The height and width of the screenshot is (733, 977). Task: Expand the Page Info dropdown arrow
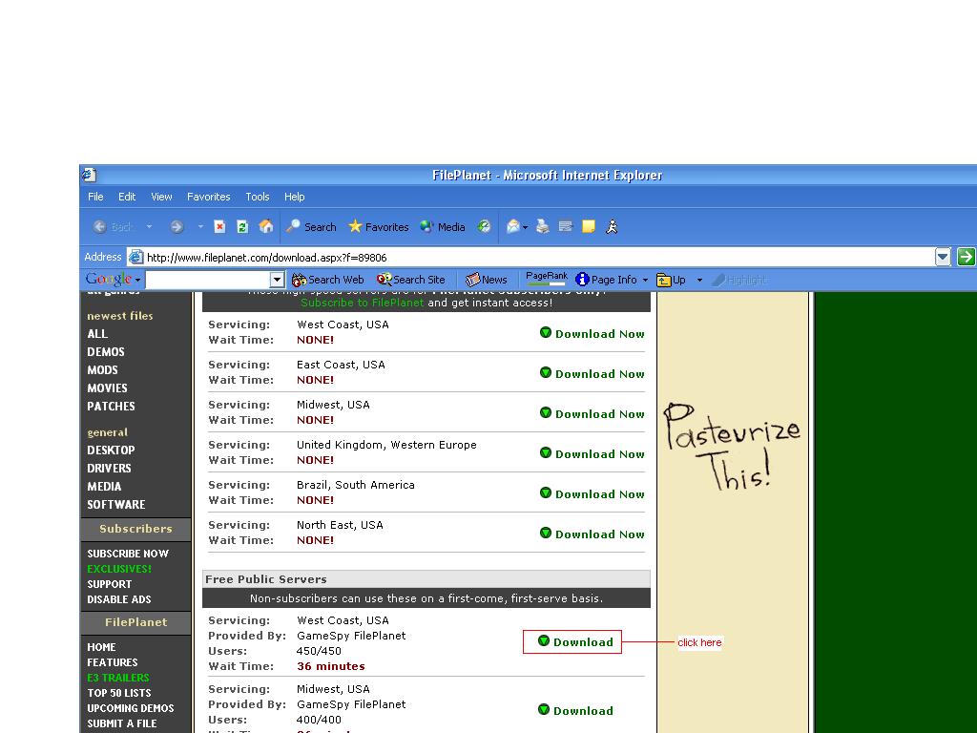coord(646,280)
